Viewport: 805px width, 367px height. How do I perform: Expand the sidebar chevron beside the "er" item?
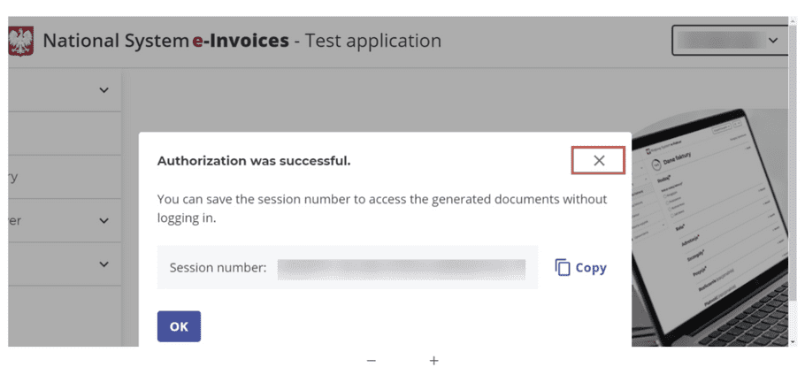[104, 221]
